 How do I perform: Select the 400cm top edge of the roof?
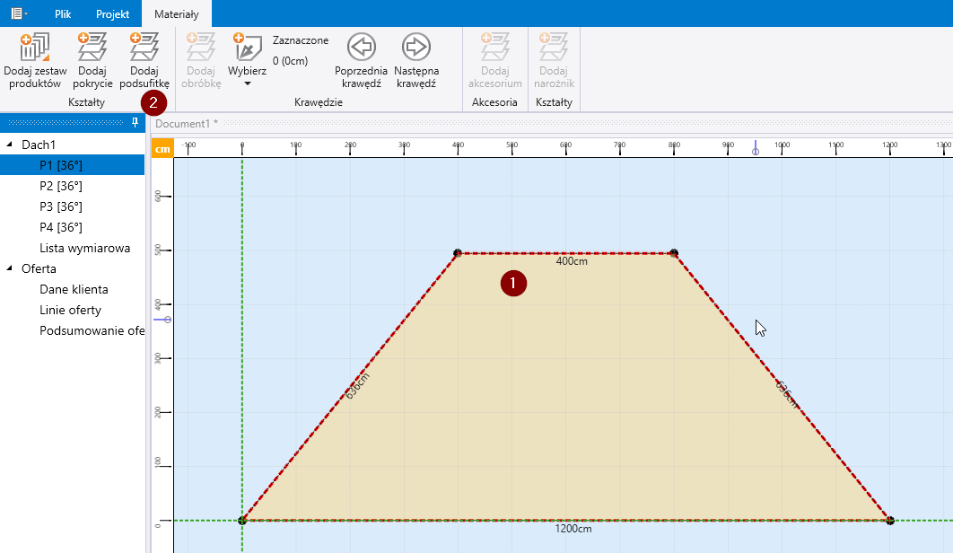(565, 253)
